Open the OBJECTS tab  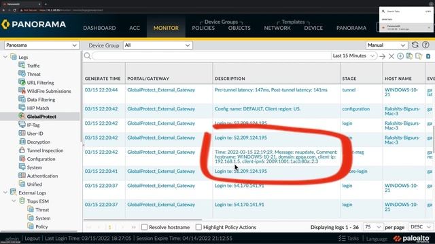click(x=239, y=28)
